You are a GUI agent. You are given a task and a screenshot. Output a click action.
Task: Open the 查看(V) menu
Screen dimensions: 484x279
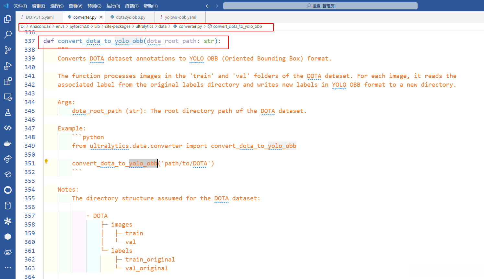click(75, 6)
